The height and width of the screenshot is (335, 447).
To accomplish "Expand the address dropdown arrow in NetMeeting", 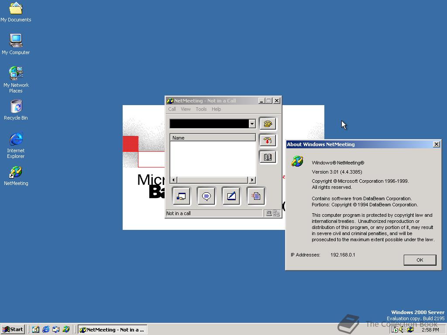I will [252, 123].
